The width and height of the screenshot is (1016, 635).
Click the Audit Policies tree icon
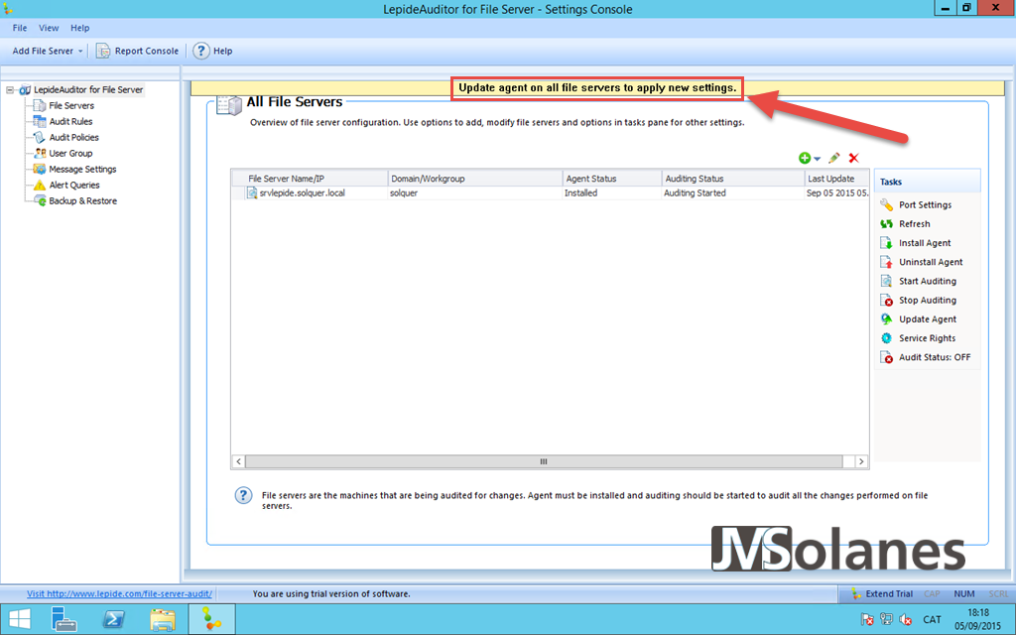click(40, 137)
